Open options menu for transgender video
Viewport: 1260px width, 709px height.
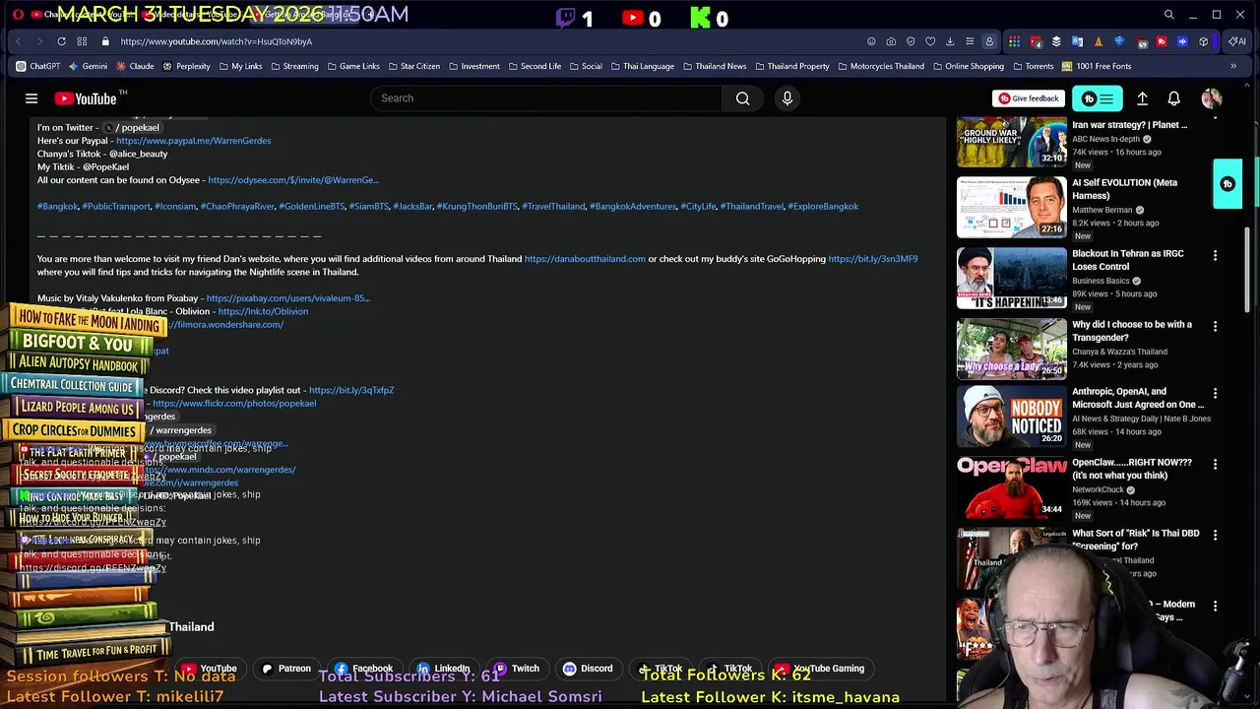tap(1215, 326)
